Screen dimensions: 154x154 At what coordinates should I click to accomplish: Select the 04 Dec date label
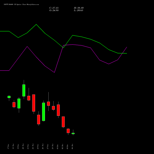[72, 147]
